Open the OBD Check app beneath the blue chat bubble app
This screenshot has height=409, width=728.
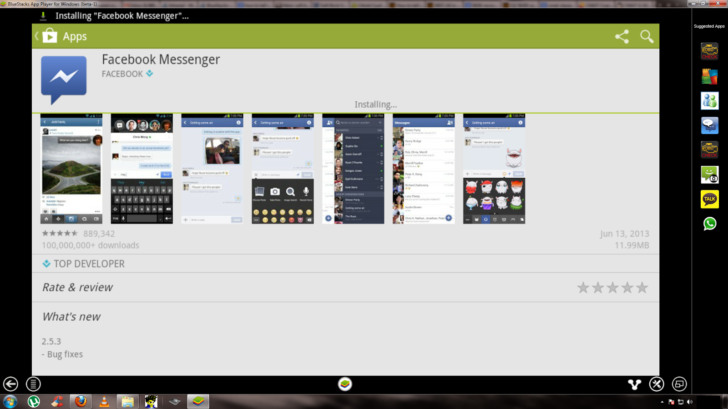pyautogui.click(x=709, y=150)
